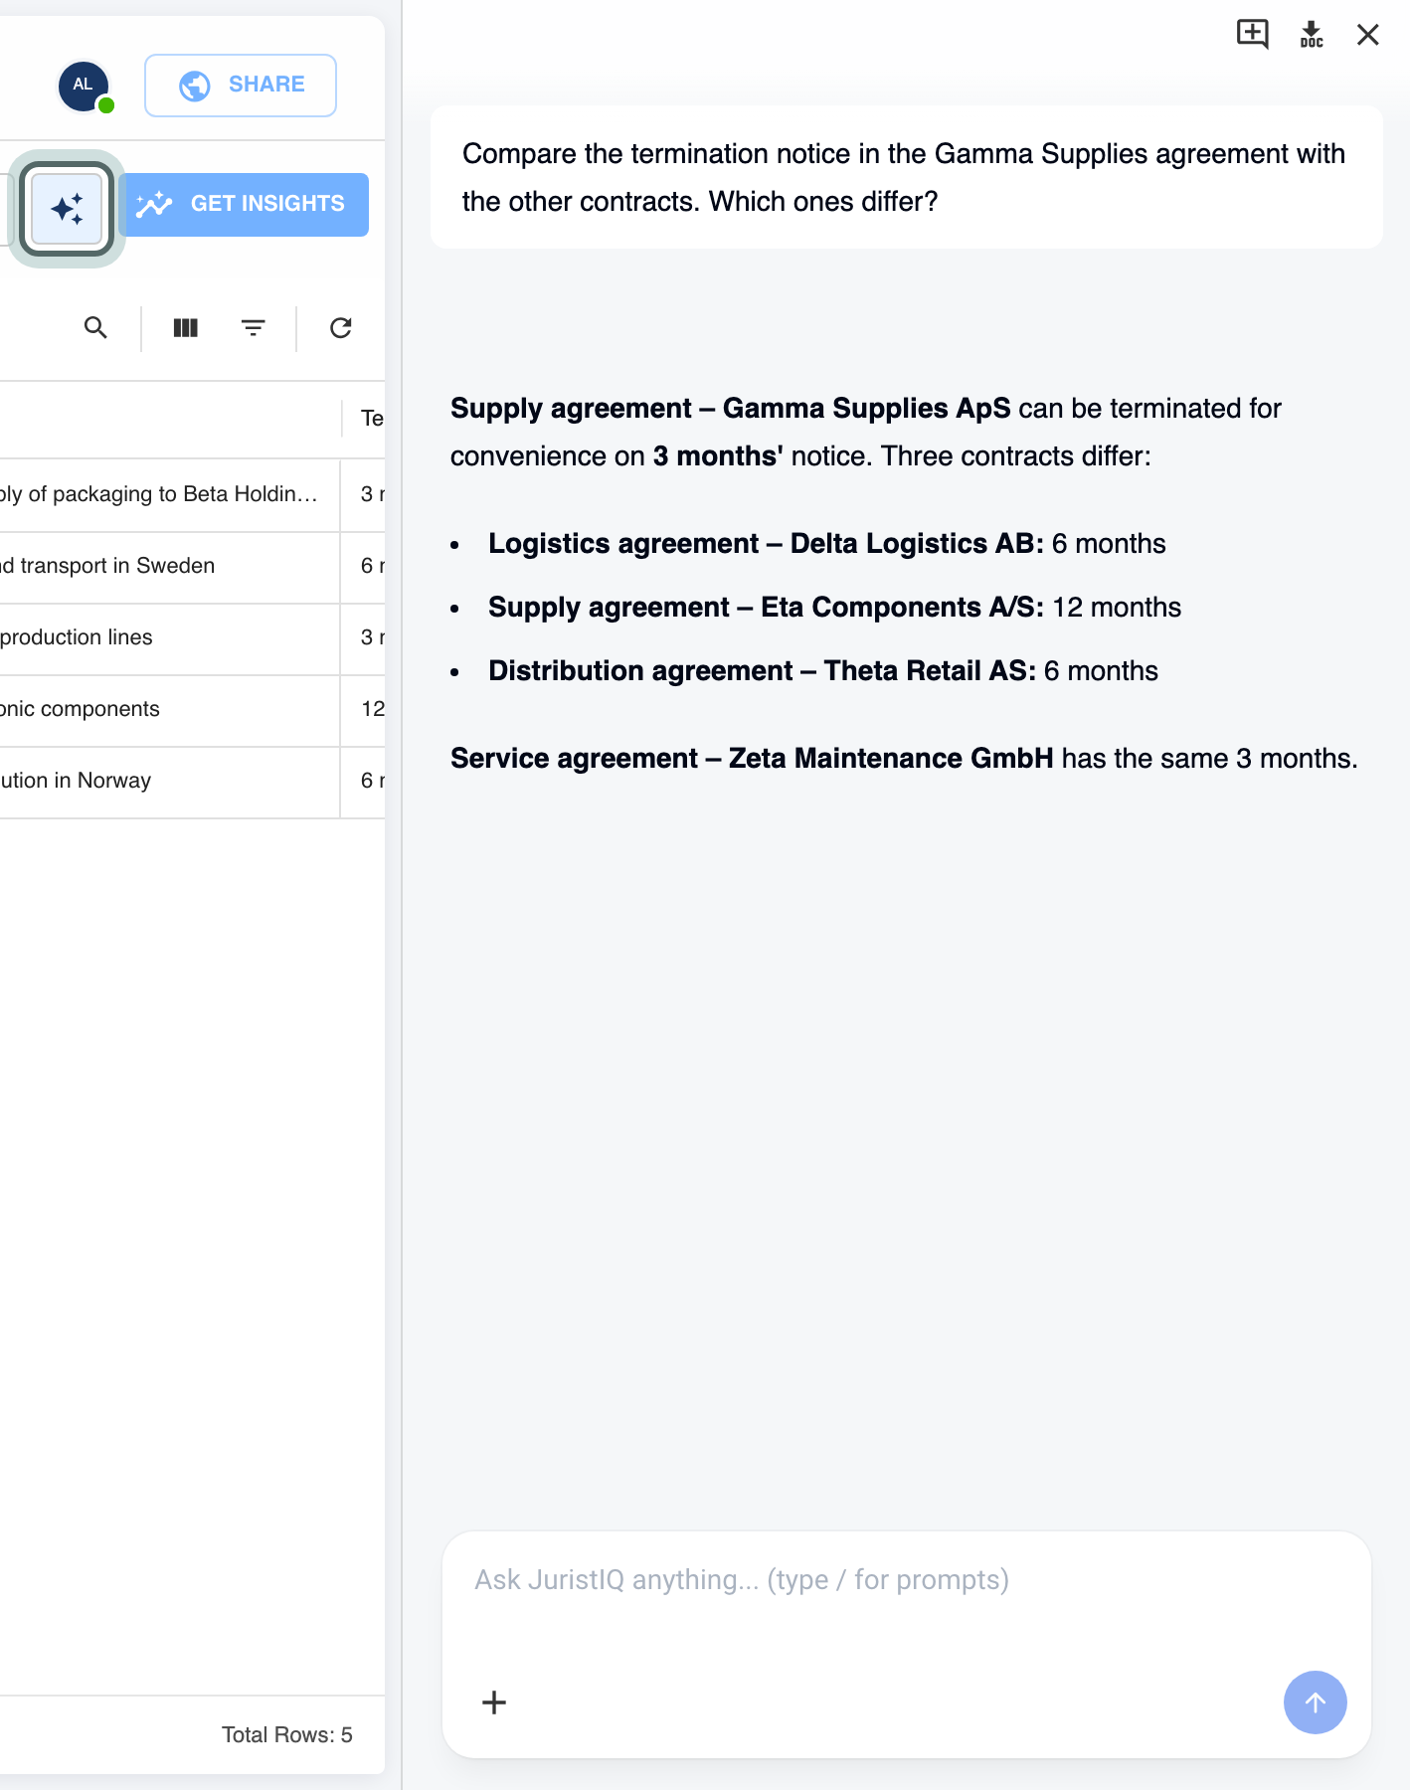
Task: Select the 'packaging to Beta Holdin…' row
Action: pyautogui.click(x=192, y=494)
